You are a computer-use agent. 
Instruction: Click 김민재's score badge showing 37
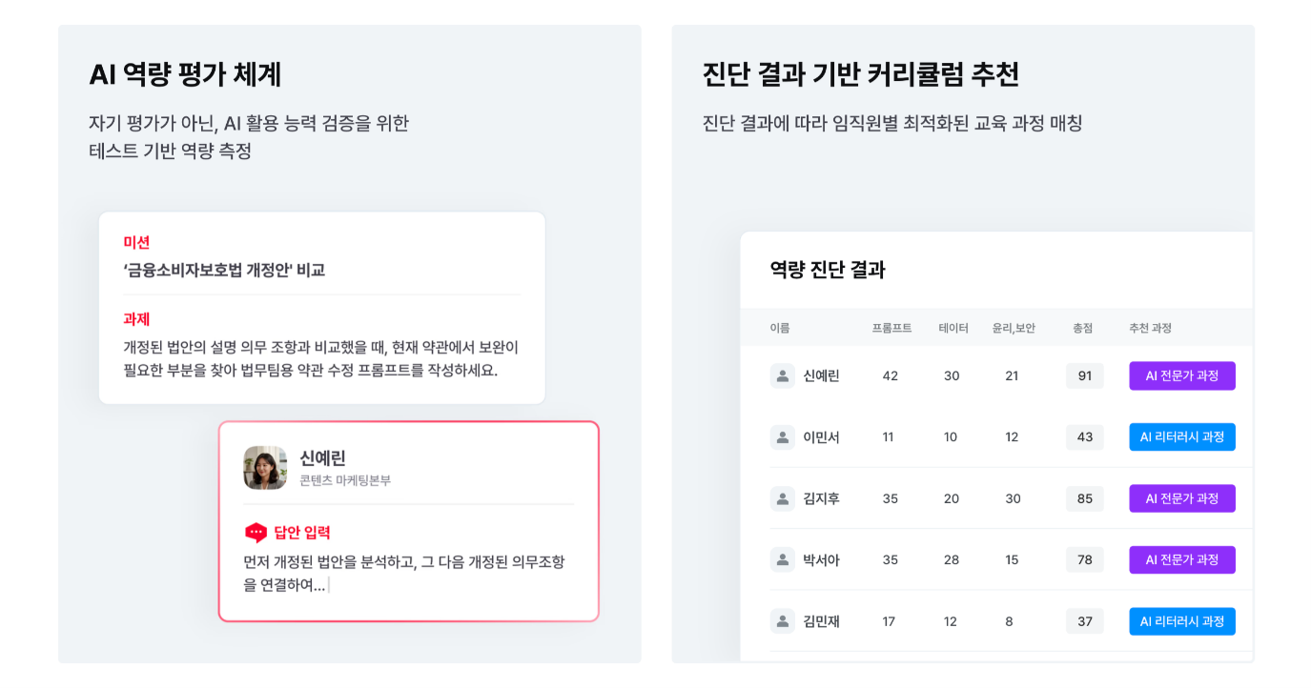click(x=1084, y=620)
